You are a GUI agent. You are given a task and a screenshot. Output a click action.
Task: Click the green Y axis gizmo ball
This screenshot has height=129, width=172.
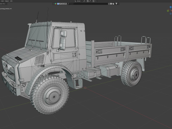(168, 11)
